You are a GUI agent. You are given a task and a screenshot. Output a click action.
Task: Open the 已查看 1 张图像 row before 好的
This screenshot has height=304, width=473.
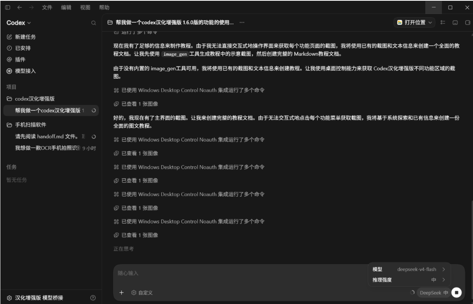point(136,104)
